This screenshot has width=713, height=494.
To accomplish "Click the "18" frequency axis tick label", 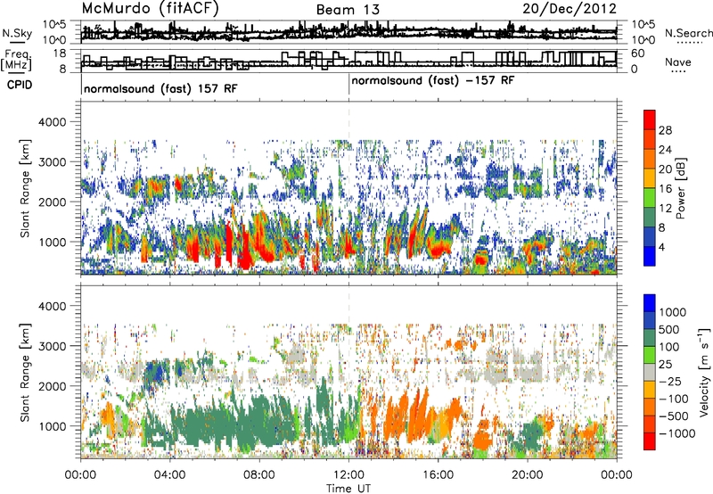I will [x=59, y=54].
